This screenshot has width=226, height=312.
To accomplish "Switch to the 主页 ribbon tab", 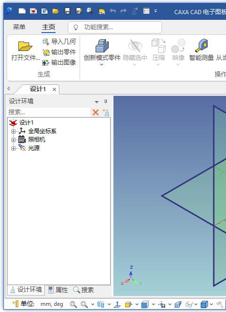I will [48, 27].
